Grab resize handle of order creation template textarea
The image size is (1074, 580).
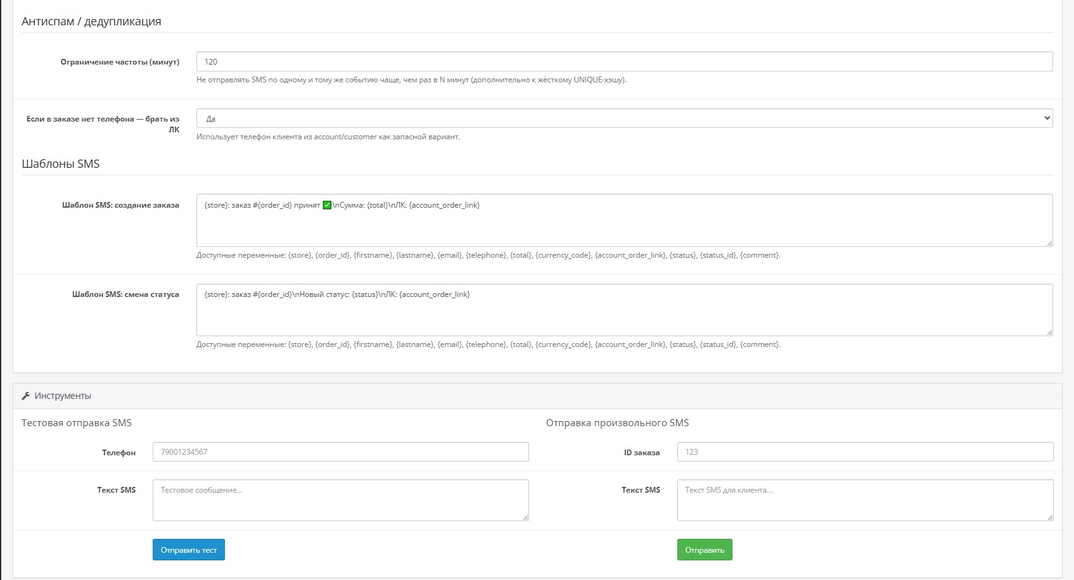point(1049,243)
